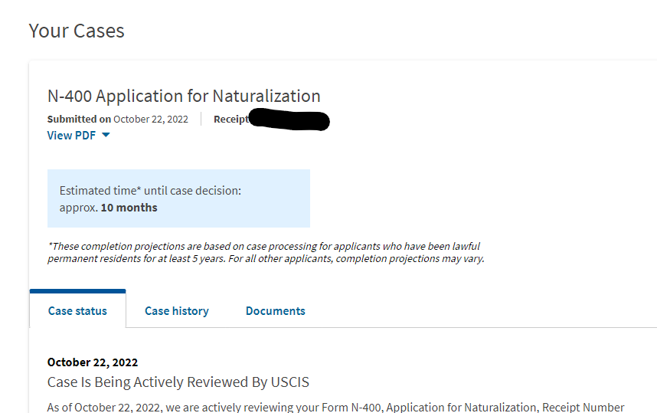The height and width of the screenshot is (413, 657).
Task: Click the Your Cases page heading
Action: coord(77,31)
